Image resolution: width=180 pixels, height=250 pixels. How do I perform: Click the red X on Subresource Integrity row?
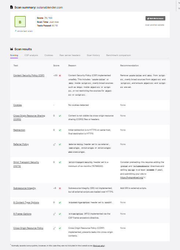(60, 188)
